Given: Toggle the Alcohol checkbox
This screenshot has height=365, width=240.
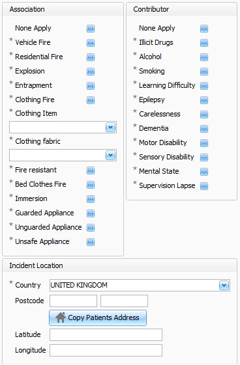Looking at the screenshot, I should click(x=204, y=57).
